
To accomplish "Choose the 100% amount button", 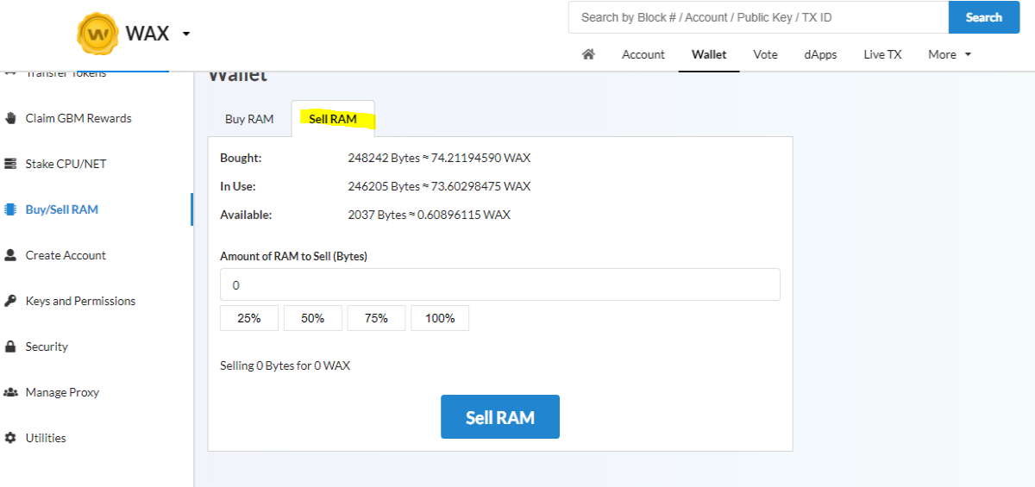I will coord(440,318).
